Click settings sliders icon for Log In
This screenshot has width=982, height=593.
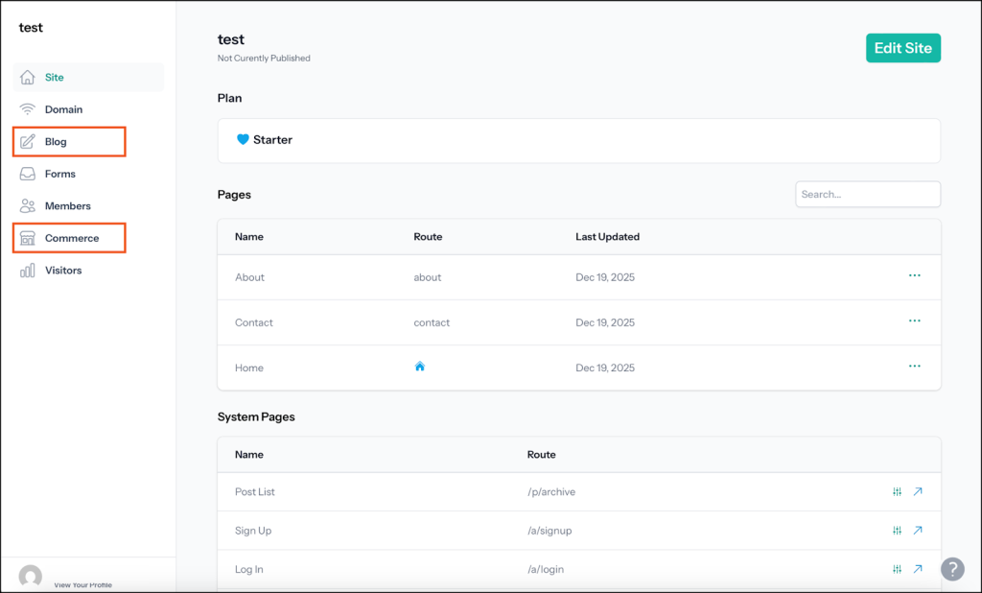tap(897, 569)
